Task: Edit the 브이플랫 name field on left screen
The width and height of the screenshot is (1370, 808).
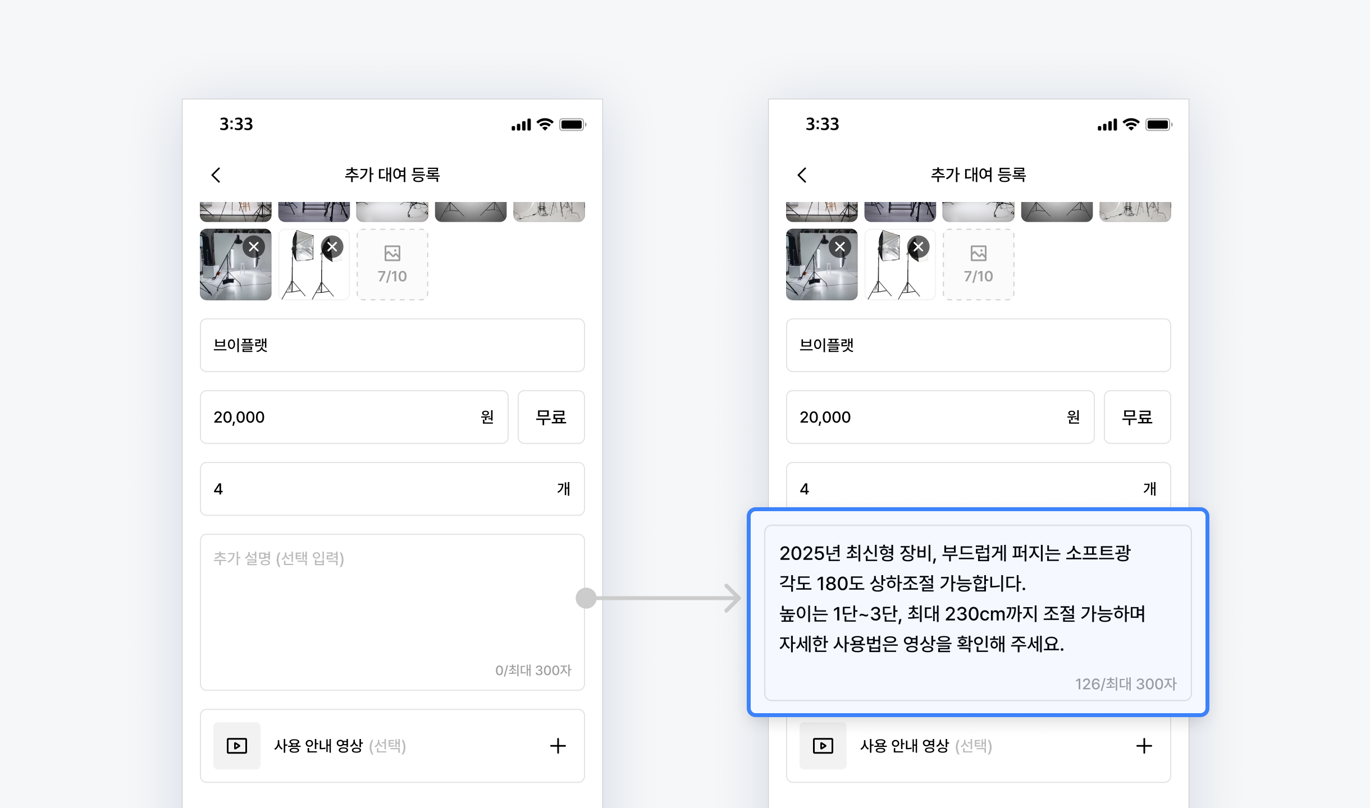Action: [x=392, y=345]
